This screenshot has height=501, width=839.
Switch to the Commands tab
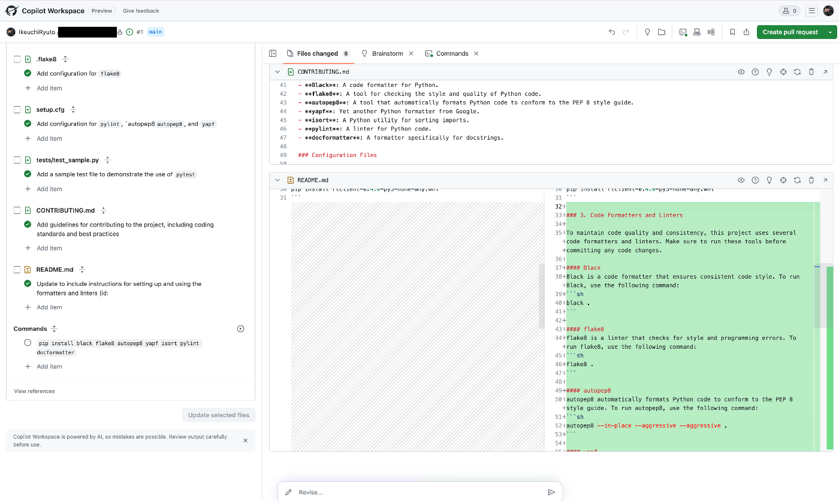[446, 53]
